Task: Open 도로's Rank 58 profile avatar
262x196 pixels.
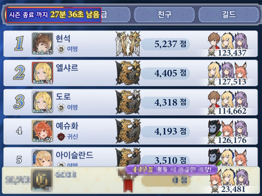Action: (42, 102)
